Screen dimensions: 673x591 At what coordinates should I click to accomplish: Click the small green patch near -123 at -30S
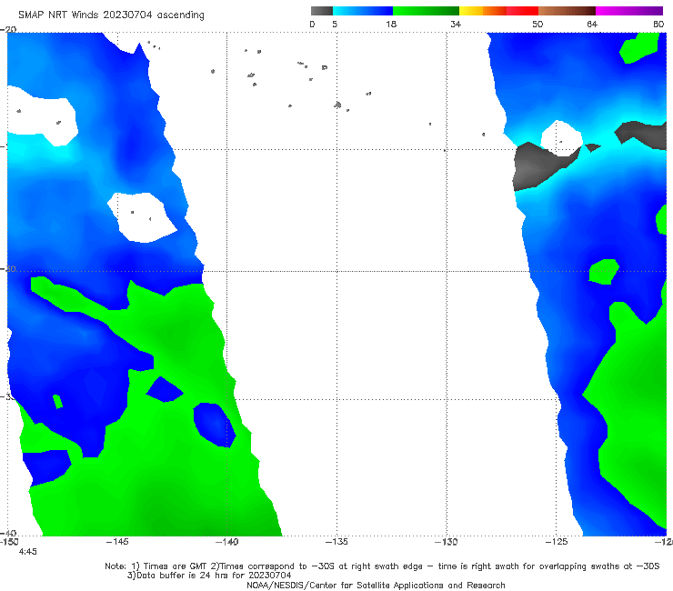(x=604, y=271)
